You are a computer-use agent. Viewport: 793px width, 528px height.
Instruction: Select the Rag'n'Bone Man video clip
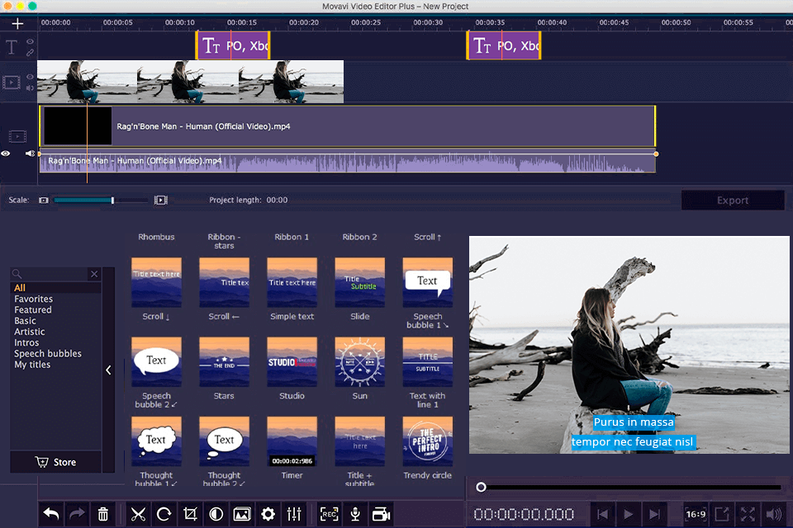[x=348, y=126]
